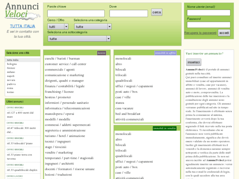Open informatica / telecomunicazioni category

pos(67,108)
